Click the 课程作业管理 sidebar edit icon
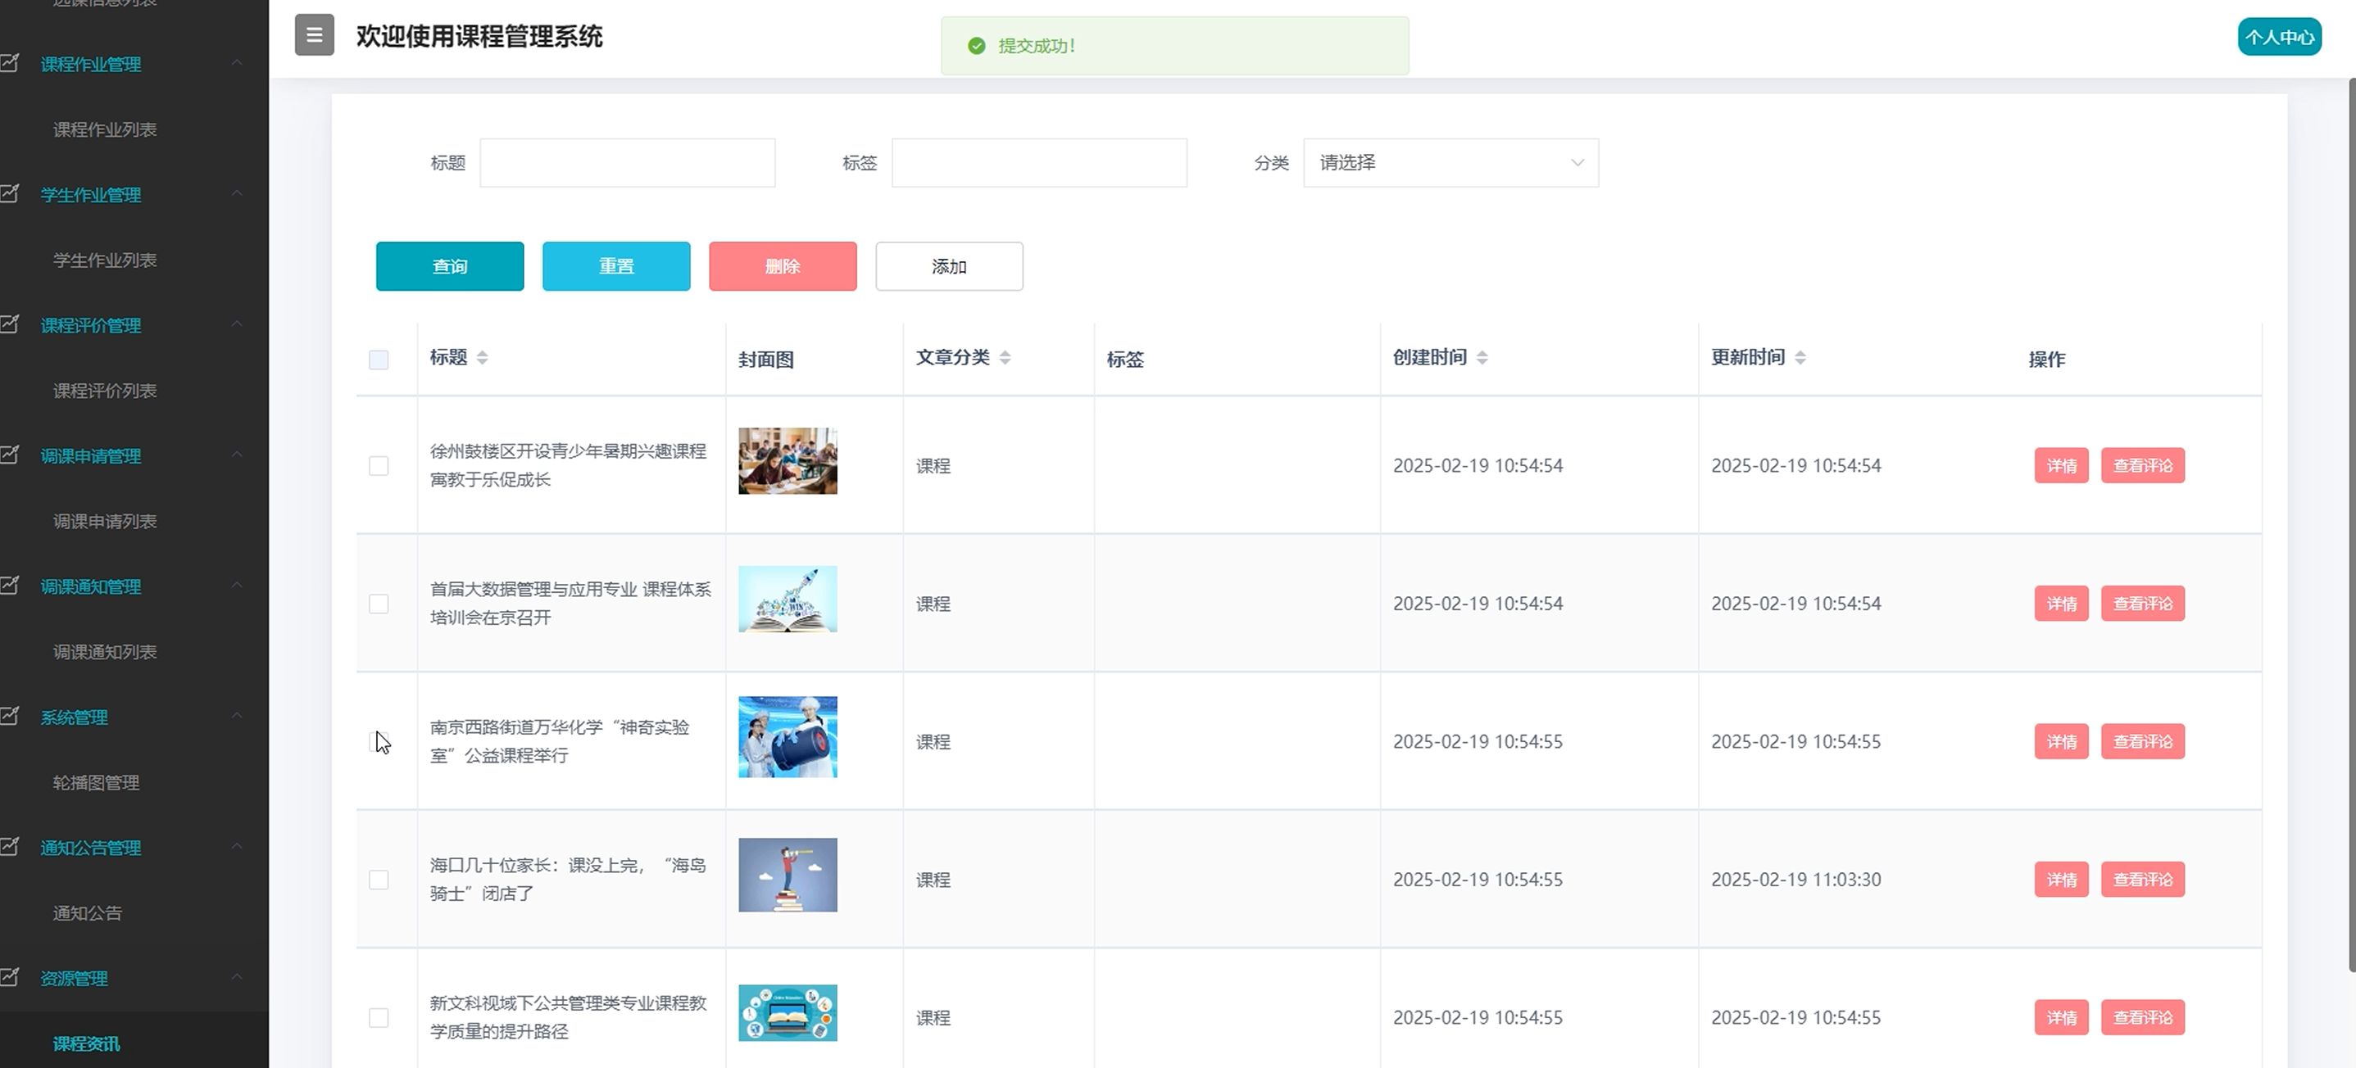 click(10, 63)
